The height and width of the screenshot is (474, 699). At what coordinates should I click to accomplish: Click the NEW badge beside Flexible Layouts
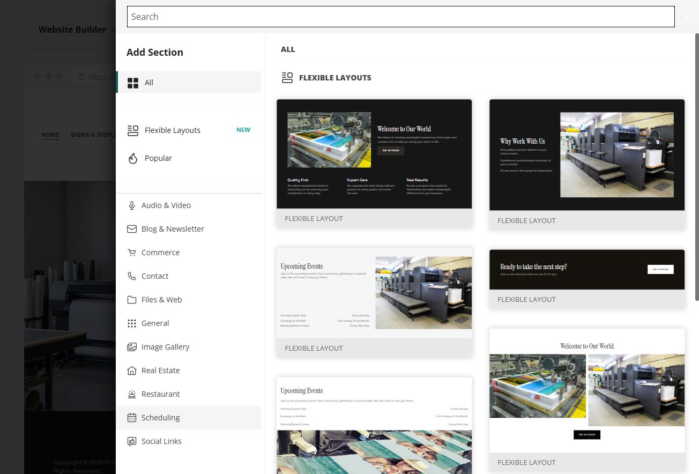click(243, 130)
